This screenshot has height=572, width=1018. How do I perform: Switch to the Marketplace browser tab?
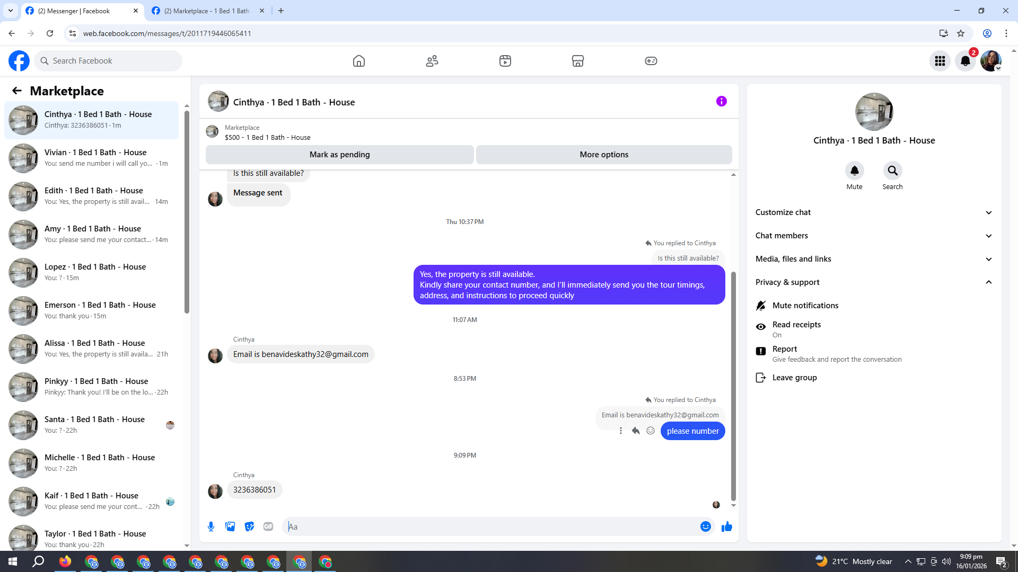point(207,11)
